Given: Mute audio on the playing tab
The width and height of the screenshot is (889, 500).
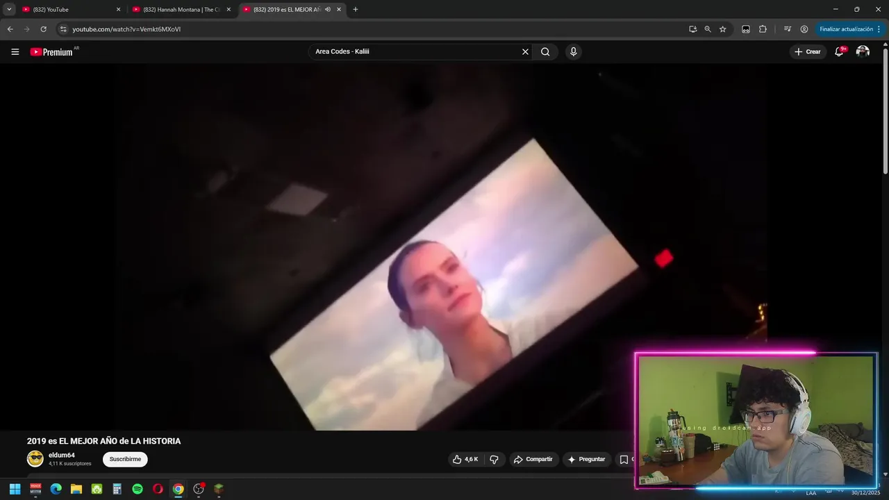Looking at the screenshot, I should [327, 10].
